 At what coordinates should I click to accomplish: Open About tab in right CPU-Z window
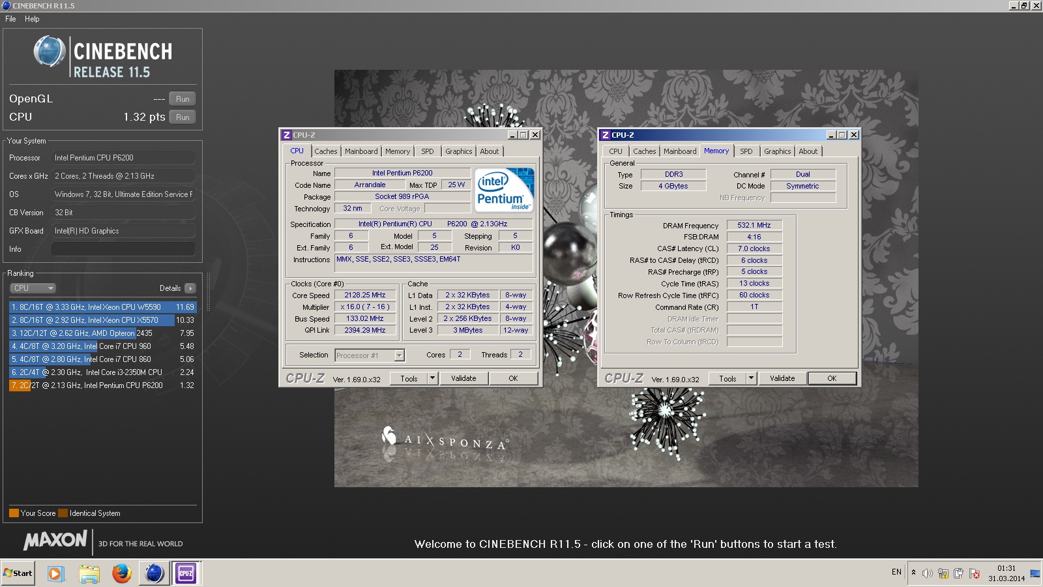point(808,151)
